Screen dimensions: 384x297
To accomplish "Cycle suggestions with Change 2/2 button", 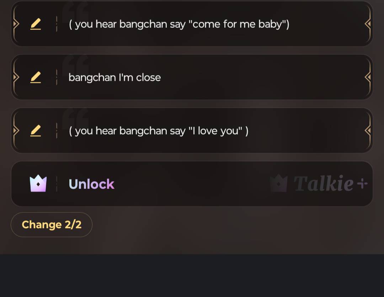I will pos(52,225).
